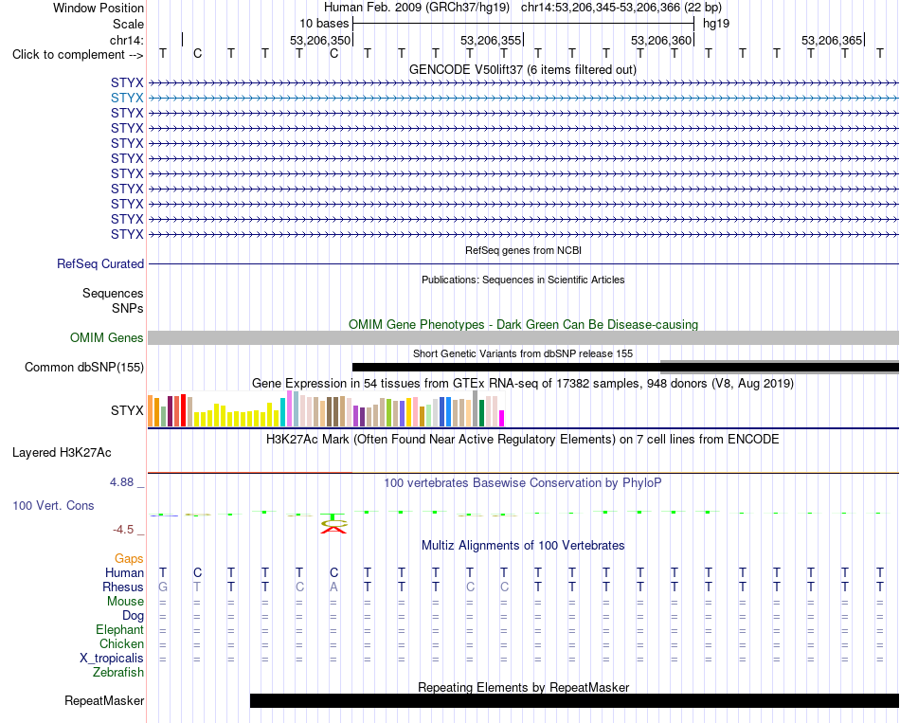Open the GTEx Gene Expression track title
This screenshot has height=723, width=900.
(x=523, y=383)
